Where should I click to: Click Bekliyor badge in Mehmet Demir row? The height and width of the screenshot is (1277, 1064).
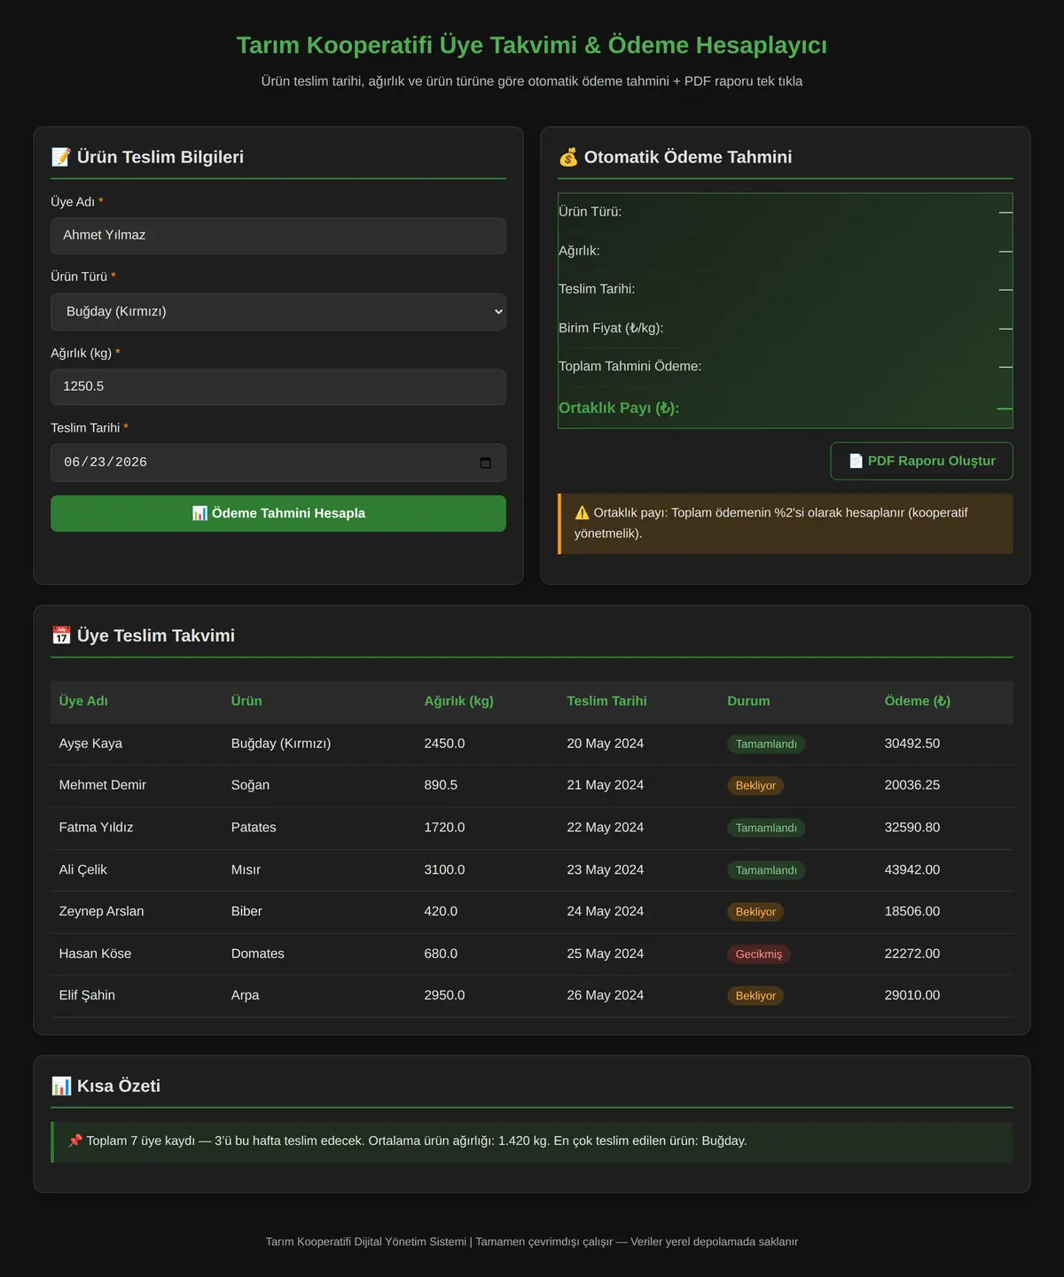tap(755, 786)
